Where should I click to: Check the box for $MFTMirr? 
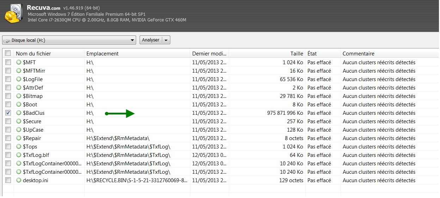[x=8, y=71]
